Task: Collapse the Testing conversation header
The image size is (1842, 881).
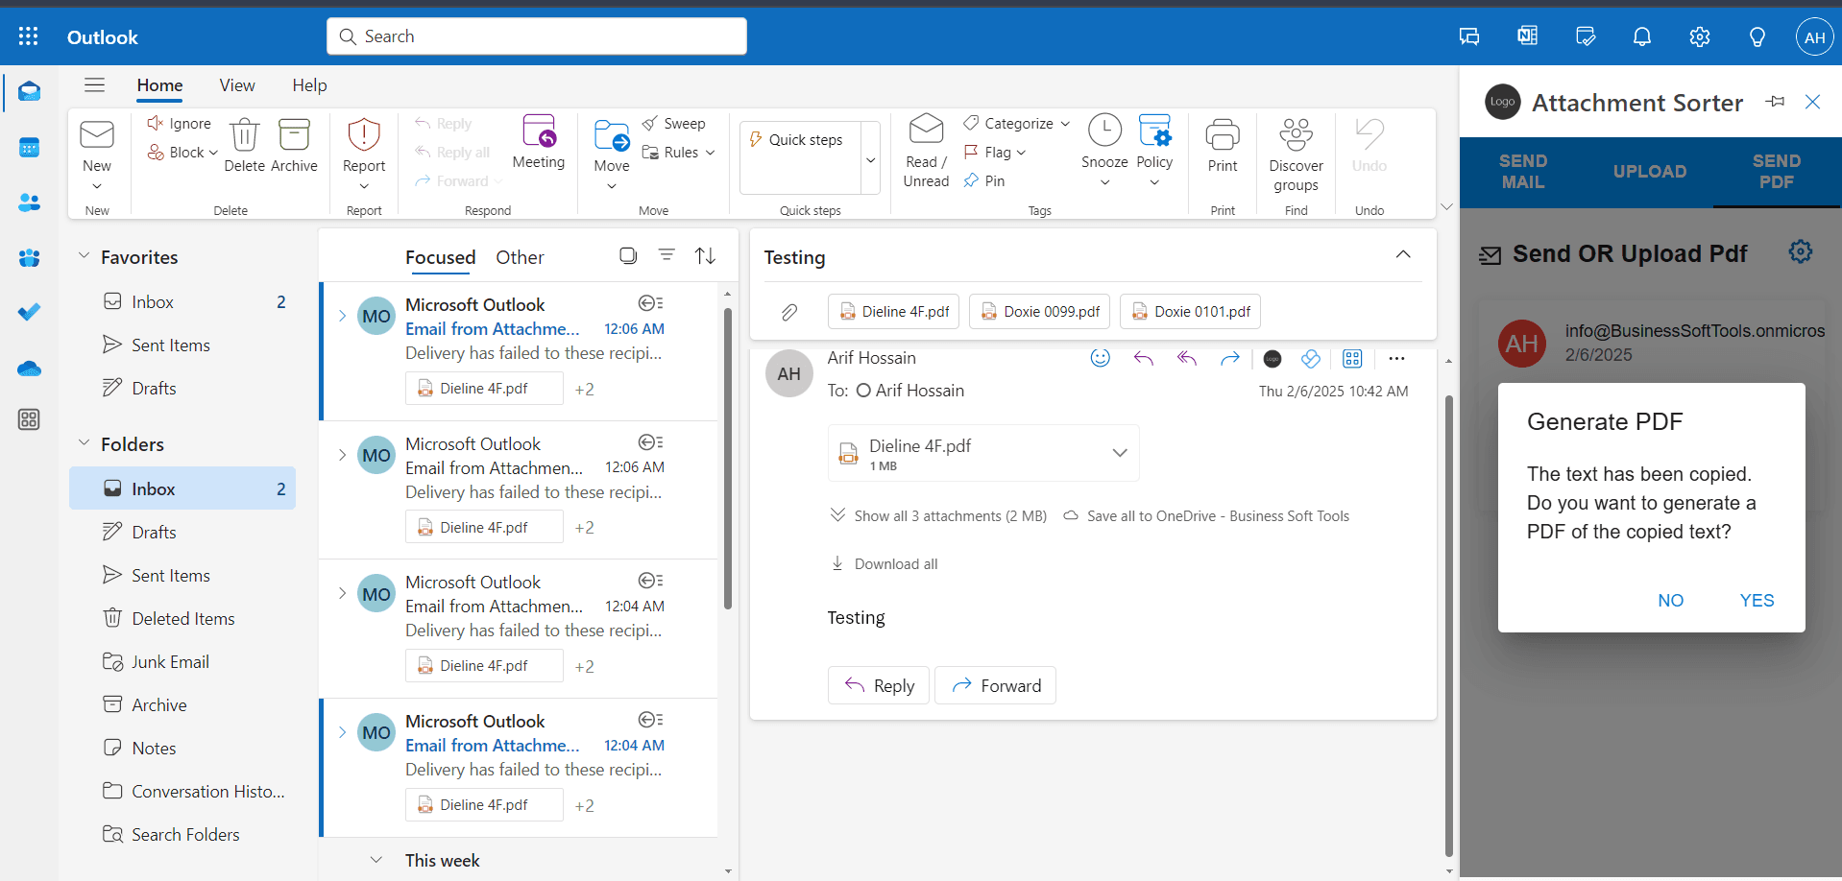Action: pos(1403,254)
